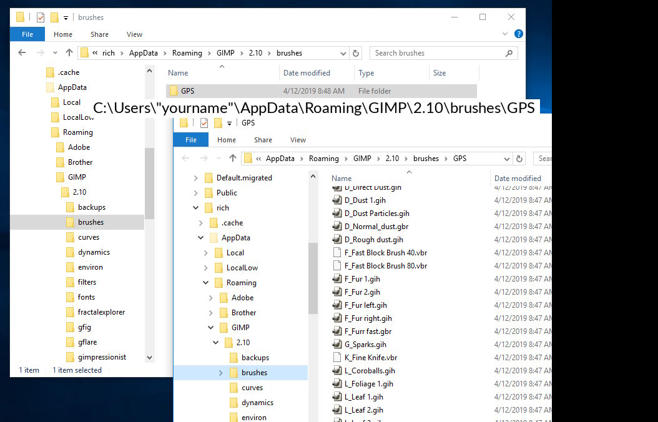
Task: Open Share tab in brushes window
Action: pyautogui.click(x=99, y=34)
